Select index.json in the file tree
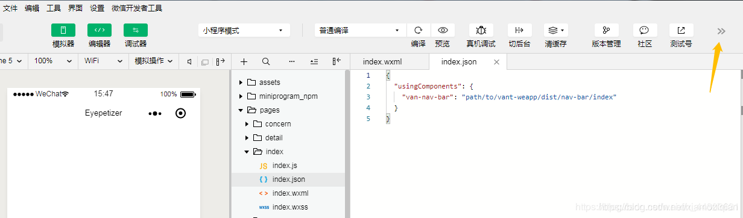 [288, 179]
